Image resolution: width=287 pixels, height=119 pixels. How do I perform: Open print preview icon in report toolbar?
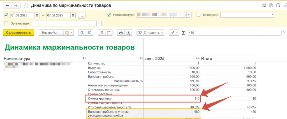(128, 33)
